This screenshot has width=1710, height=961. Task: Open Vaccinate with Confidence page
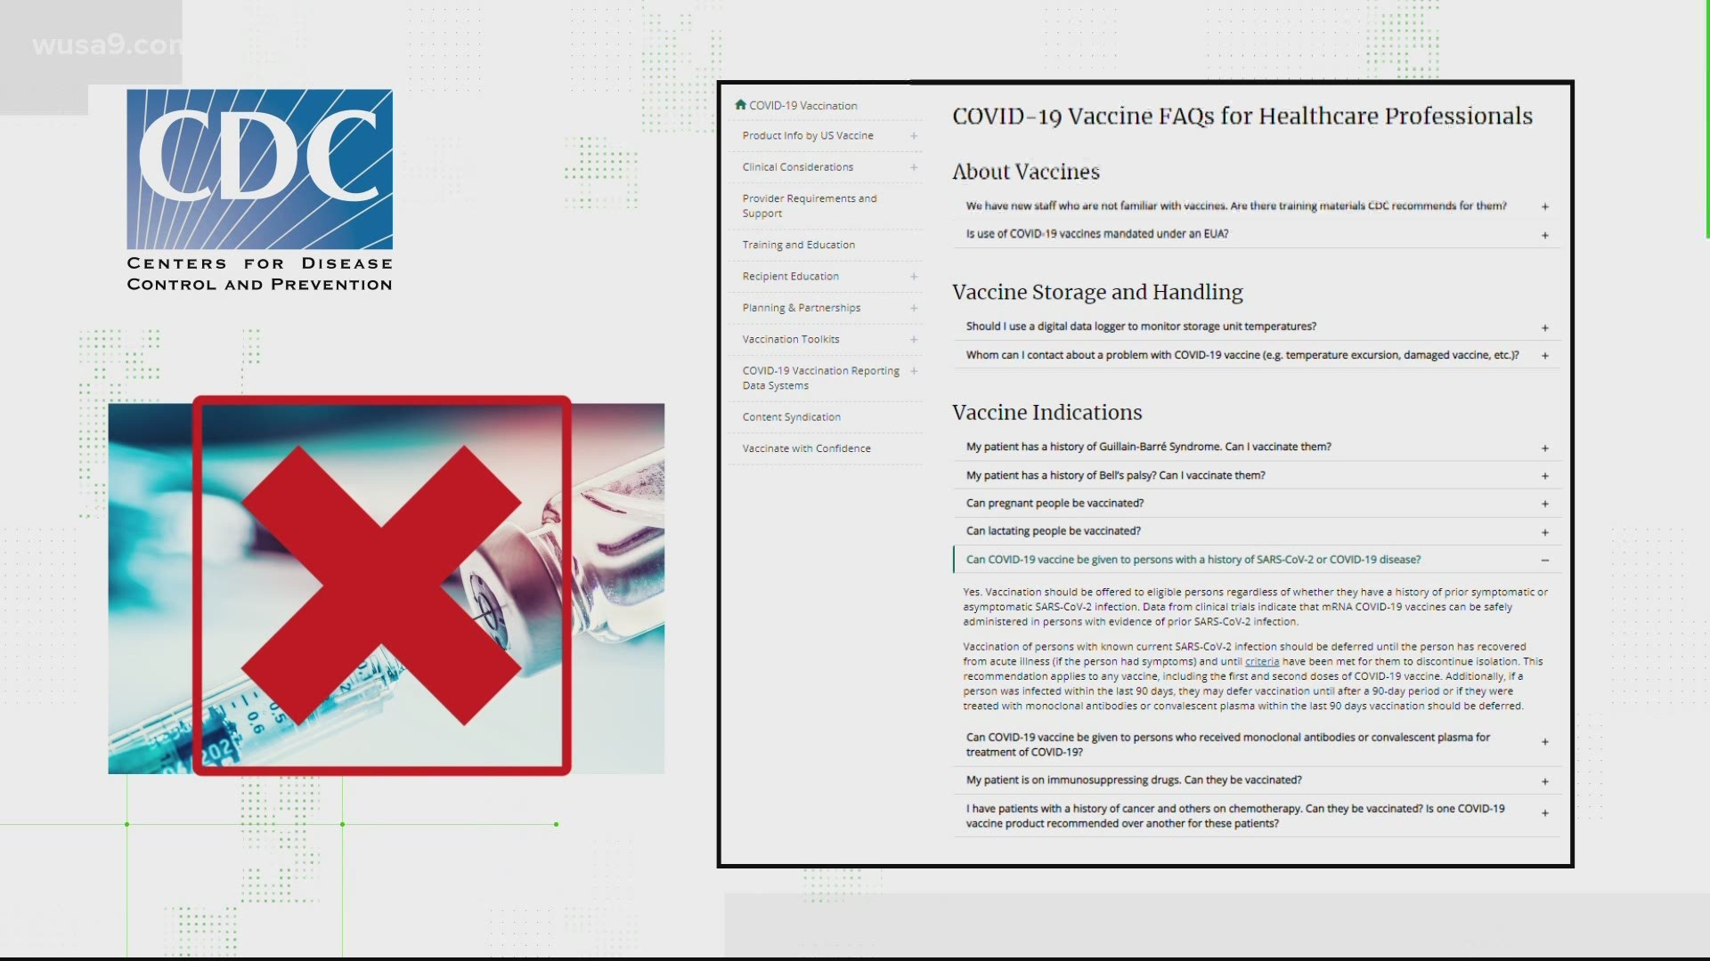click(x=806, y=448)
